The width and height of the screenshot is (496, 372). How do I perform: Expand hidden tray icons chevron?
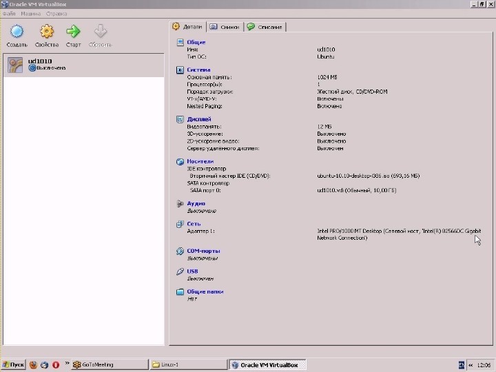click(x=471, y=365)
